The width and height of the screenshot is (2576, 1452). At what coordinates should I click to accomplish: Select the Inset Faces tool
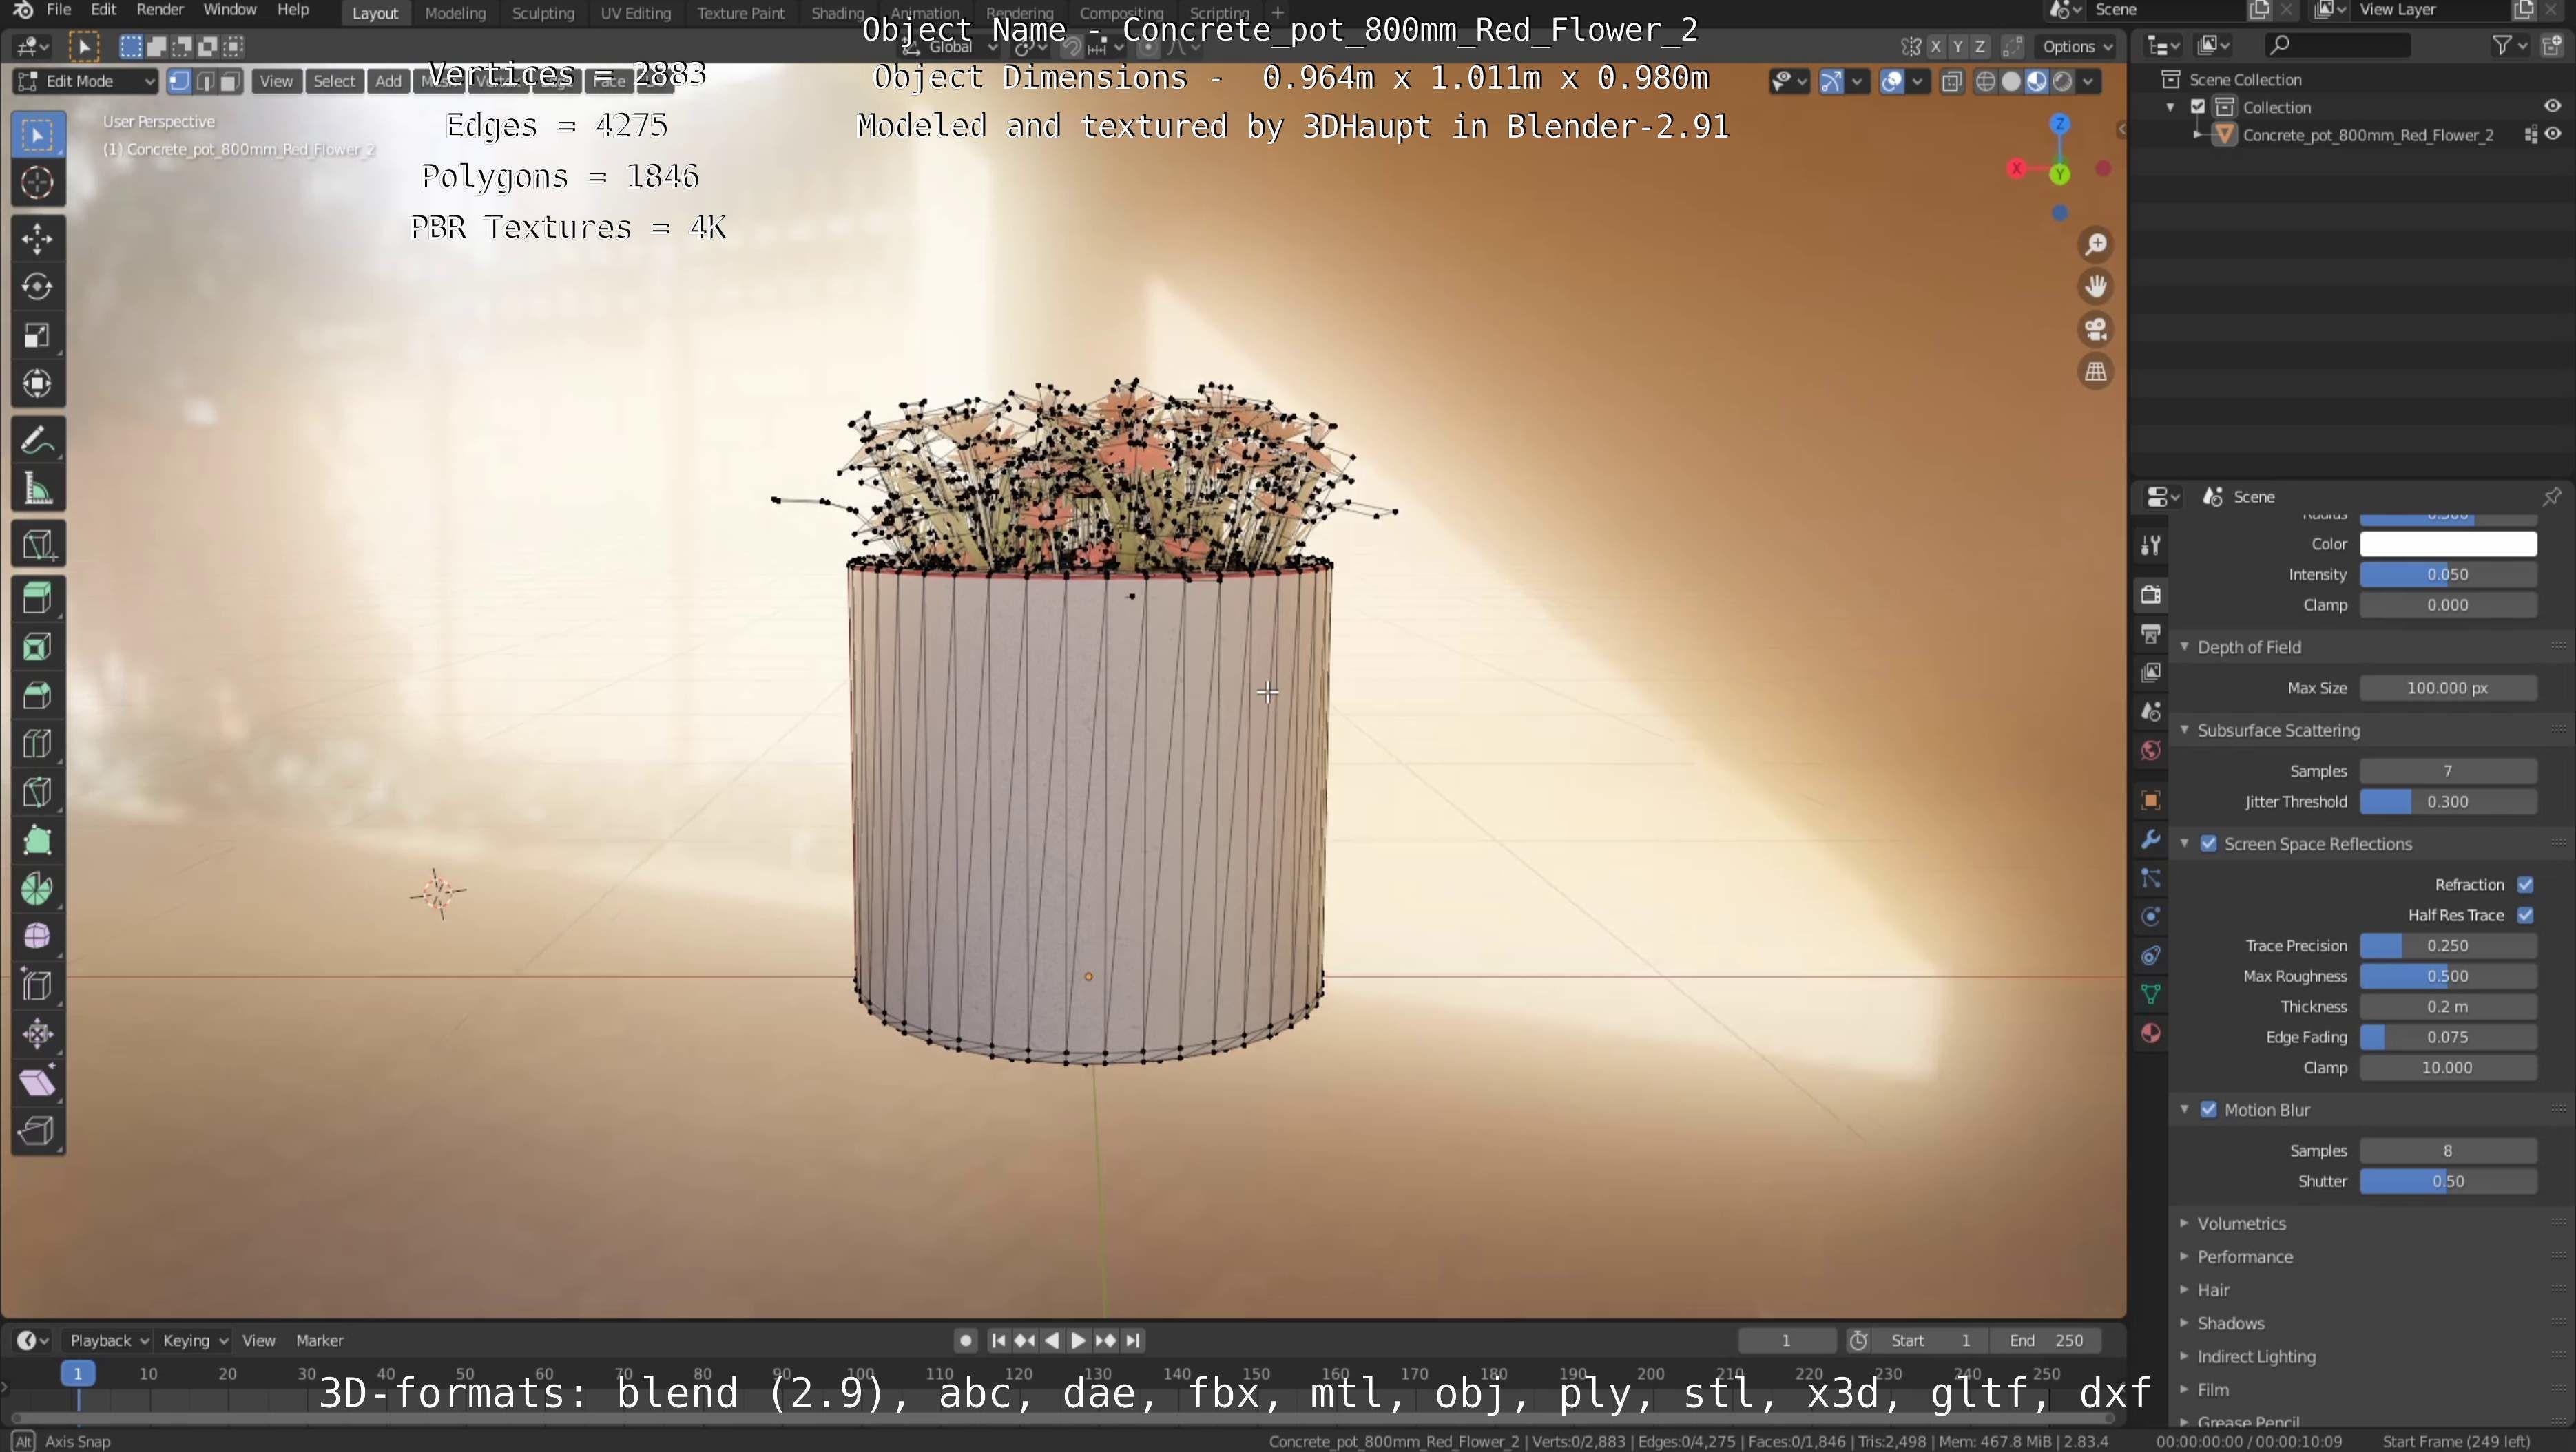[38, 648]
